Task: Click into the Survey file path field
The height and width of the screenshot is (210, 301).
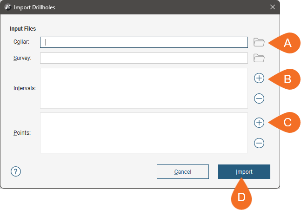Action: pos(144,58)
